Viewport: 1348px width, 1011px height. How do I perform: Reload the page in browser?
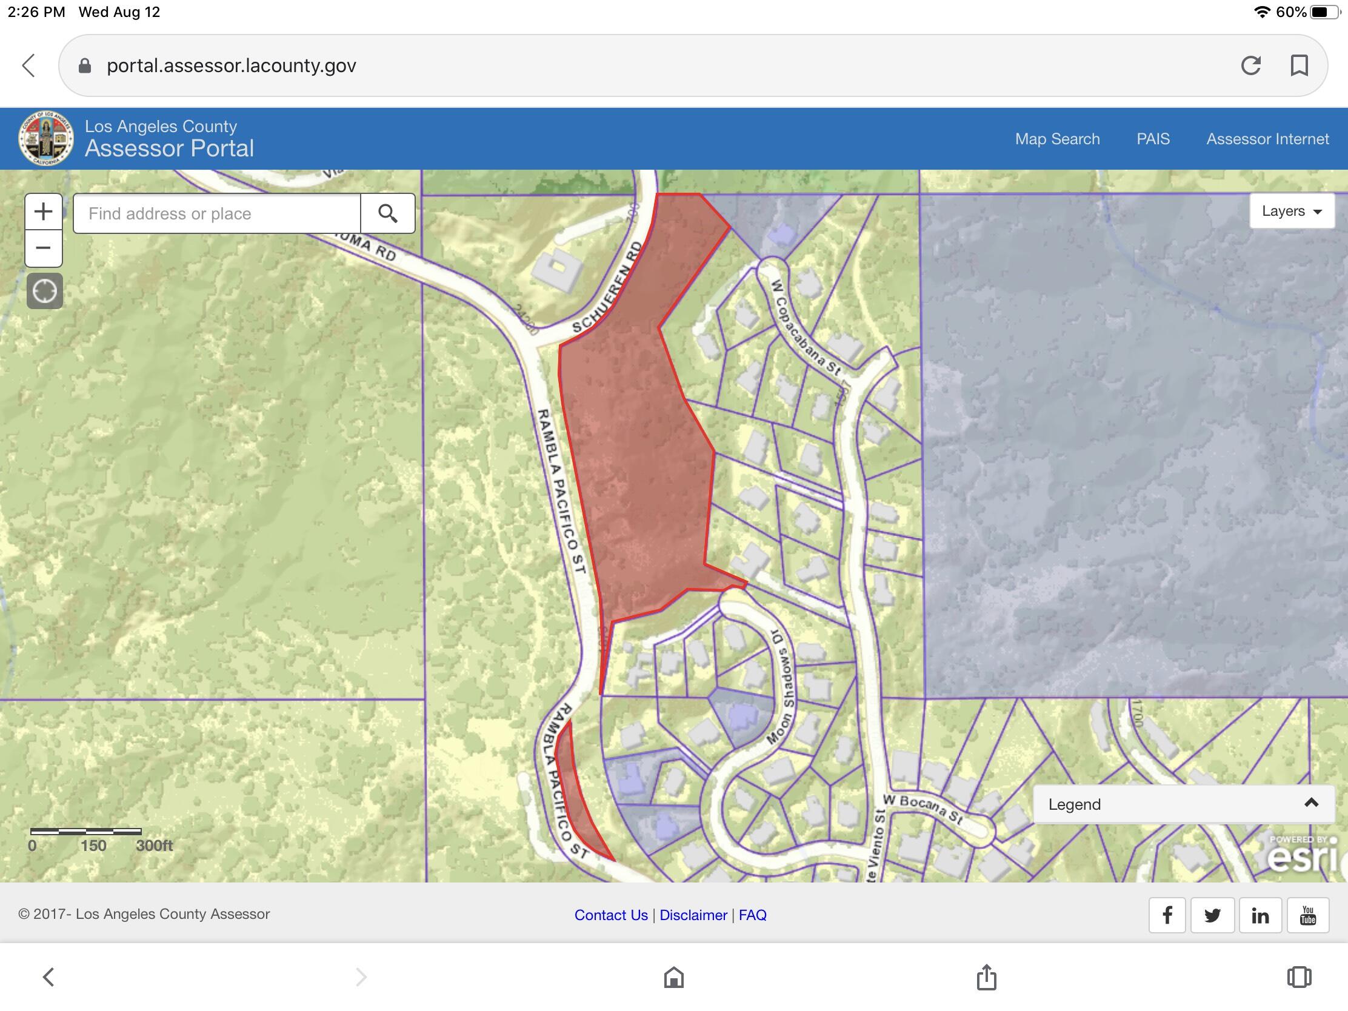tap(1250, 65)
